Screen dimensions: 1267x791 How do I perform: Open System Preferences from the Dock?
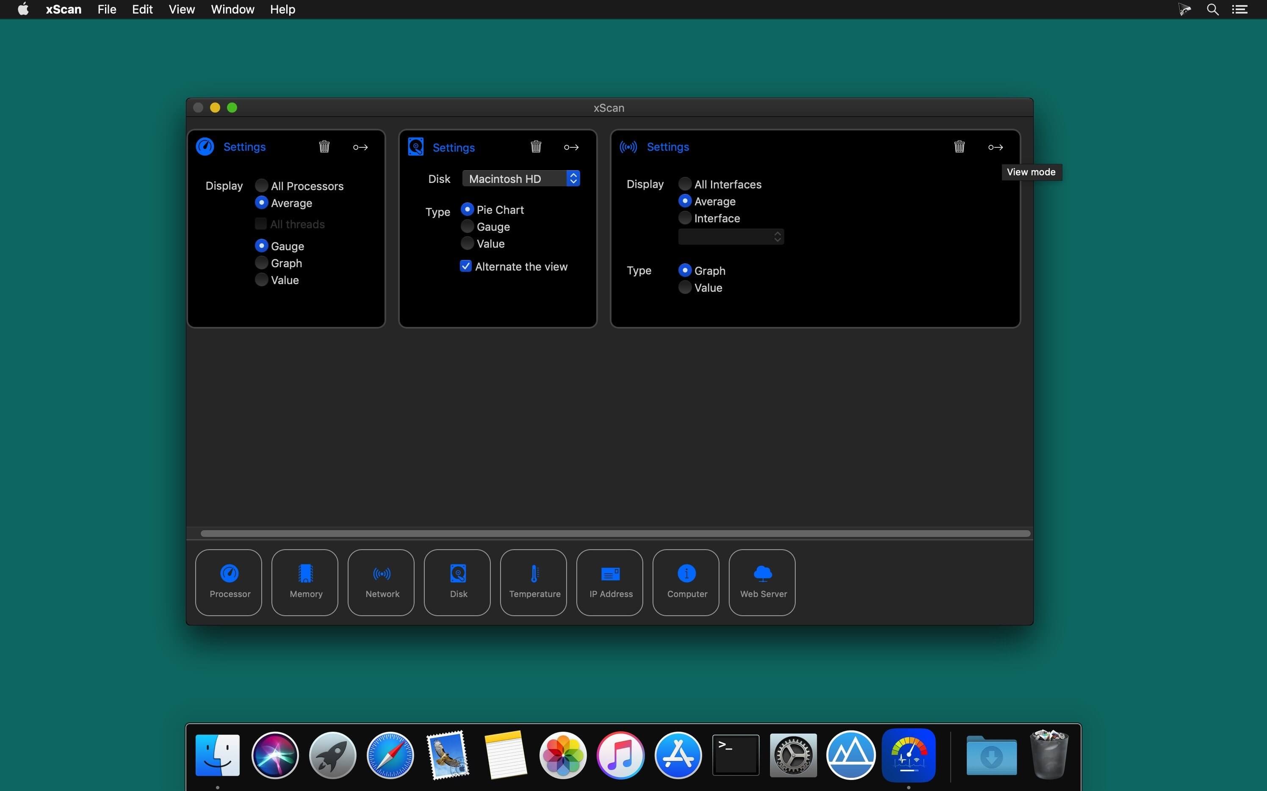tap(793, 755)
